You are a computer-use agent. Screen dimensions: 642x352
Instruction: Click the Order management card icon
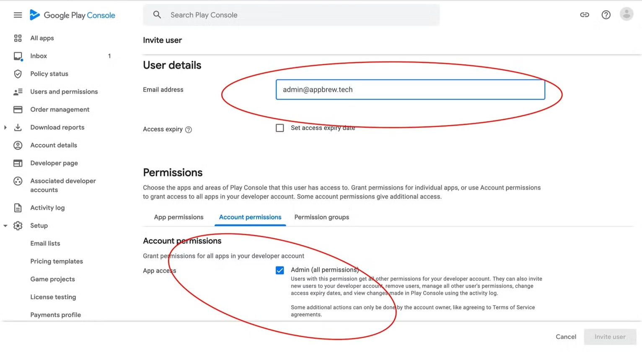[18, 110]
